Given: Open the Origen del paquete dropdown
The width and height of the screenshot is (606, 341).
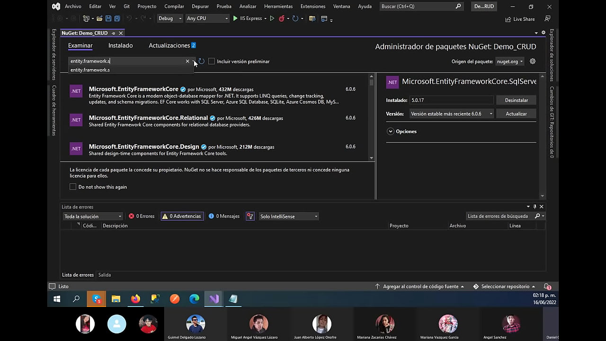Looking at the screenshot, I should [509, 61].
